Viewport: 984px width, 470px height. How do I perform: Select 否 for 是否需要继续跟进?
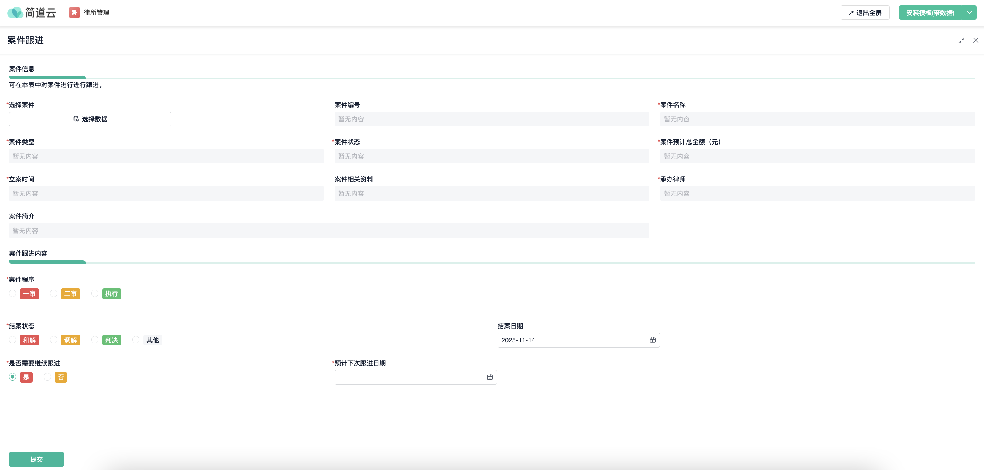pos(48,377)
